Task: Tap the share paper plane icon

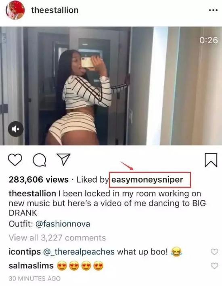Action: click(x=63, y=159)
